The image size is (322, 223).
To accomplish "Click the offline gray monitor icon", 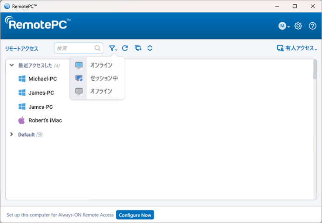I will (79, 91).
